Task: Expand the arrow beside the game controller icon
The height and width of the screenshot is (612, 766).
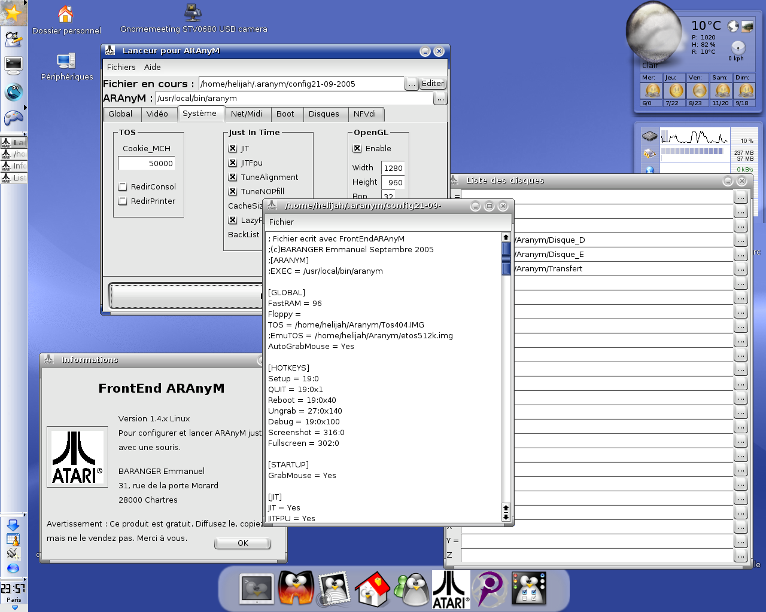Action: tap(25, 108)
